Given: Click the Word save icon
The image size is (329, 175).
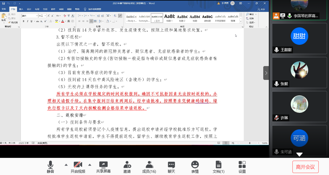Looking at the screenshot, I should click(3, 3).
